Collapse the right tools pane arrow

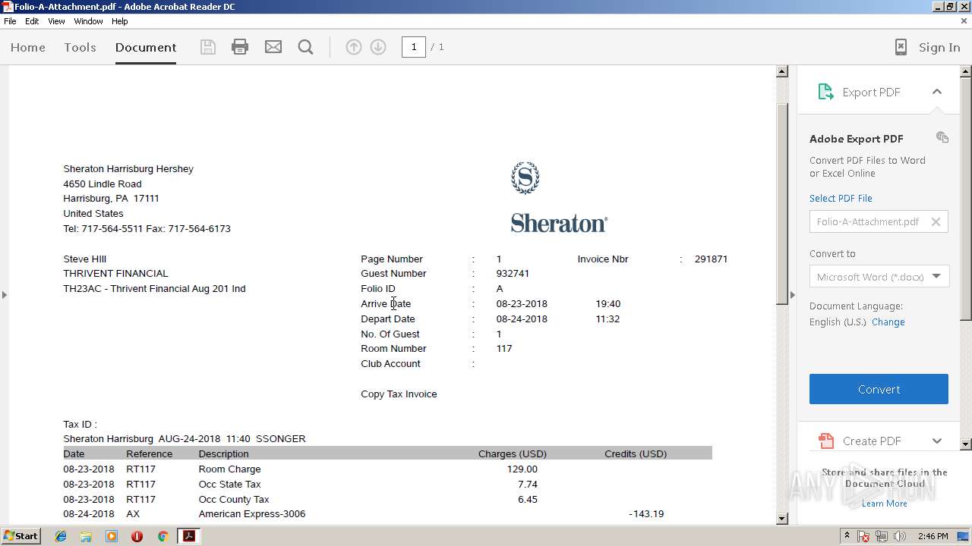[x=793, y=294]
